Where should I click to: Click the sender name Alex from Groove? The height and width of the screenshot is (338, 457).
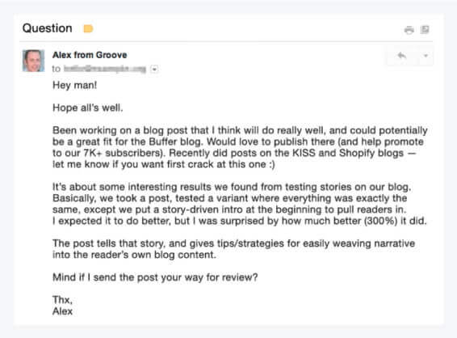tap(90, 55)
